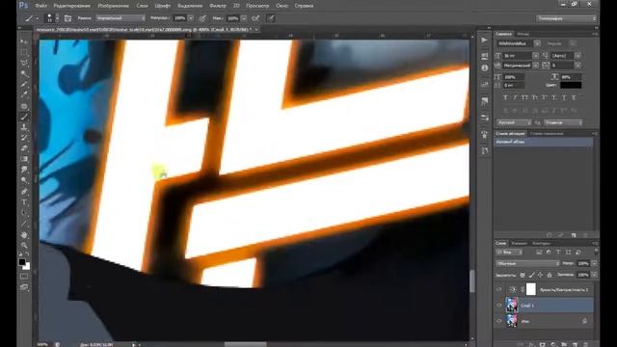This screenshot has width=617, height=347.
Task: Hide the Brightness/Contrast adjustment layer
Action: point(499,289)
